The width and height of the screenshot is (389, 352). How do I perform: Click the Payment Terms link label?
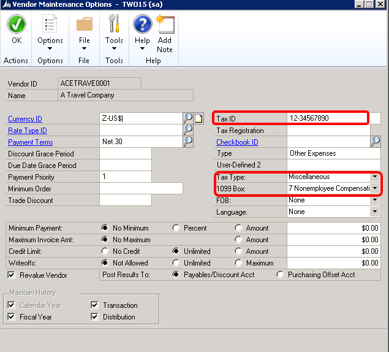(x=30, y=142)
